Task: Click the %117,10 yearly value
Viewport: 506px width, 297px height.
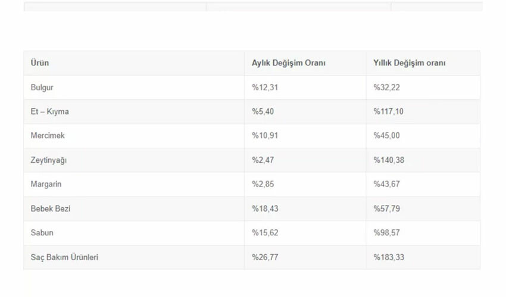Action: click(389, 112)
